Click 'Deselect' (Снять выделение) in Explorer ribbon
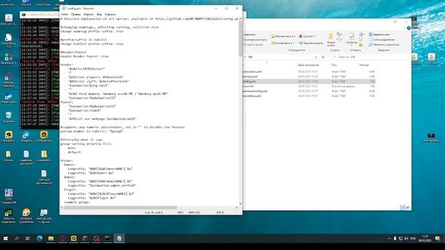Screen dimensions: 445x250 [382, 40]
